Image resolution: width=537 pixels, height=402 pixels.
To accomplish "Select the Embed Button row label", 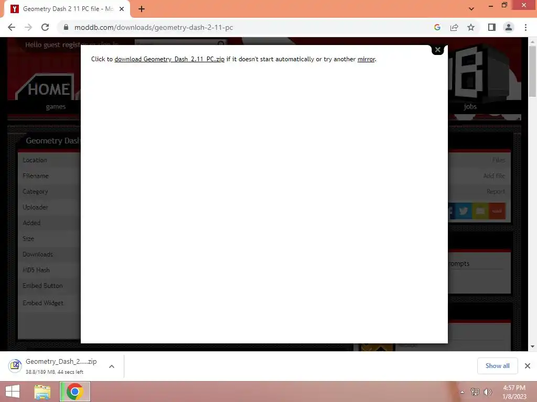I will 42,286.
